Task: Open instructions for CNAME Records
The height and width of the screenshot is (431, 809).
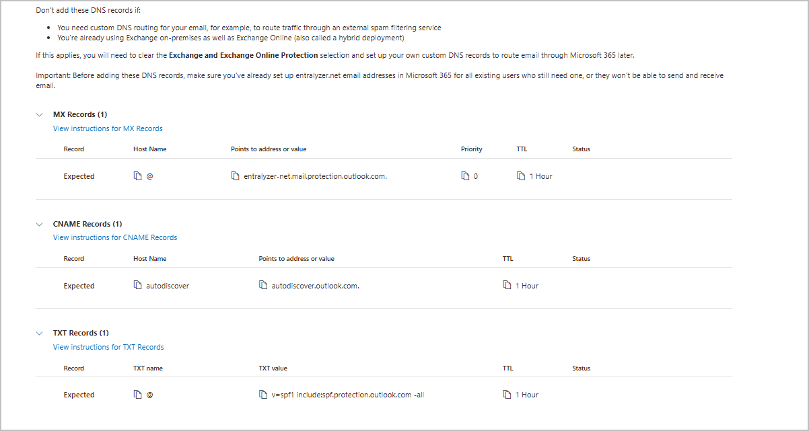Action: point(114,237)
